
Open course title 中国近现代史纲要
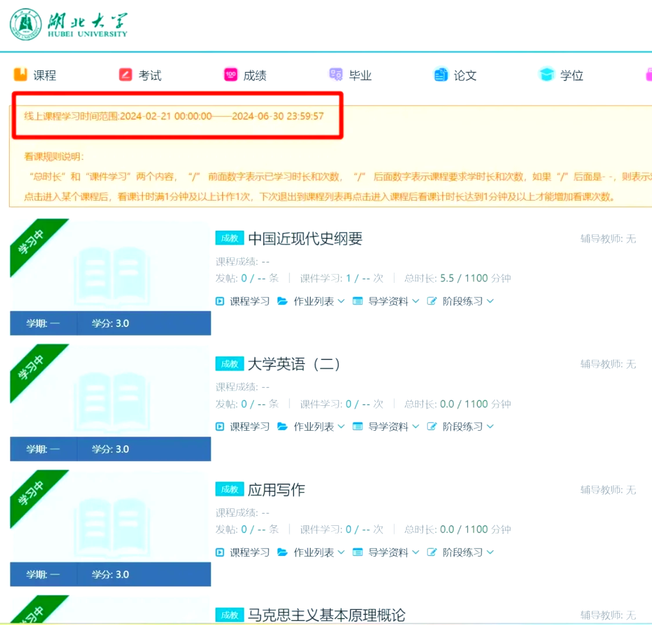(305, 238)
